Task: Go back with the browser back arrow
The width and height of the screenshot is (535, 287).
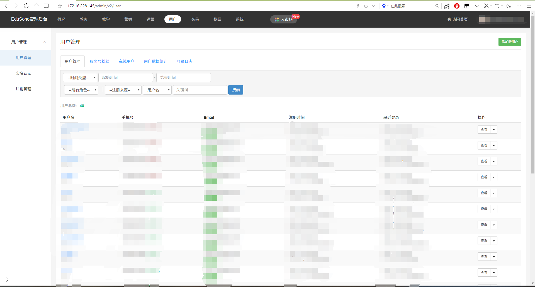Action: tap(6, 6)
